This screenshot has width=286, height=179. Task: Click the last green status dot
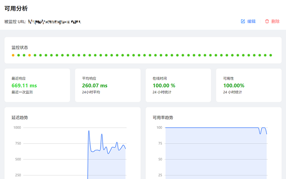[x=271, y=55]
